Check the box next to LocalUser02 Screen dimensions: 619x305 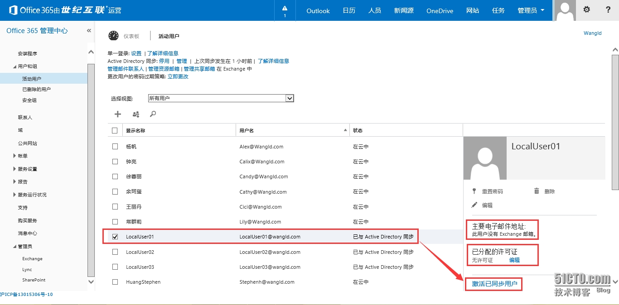(x=115, y=252)
